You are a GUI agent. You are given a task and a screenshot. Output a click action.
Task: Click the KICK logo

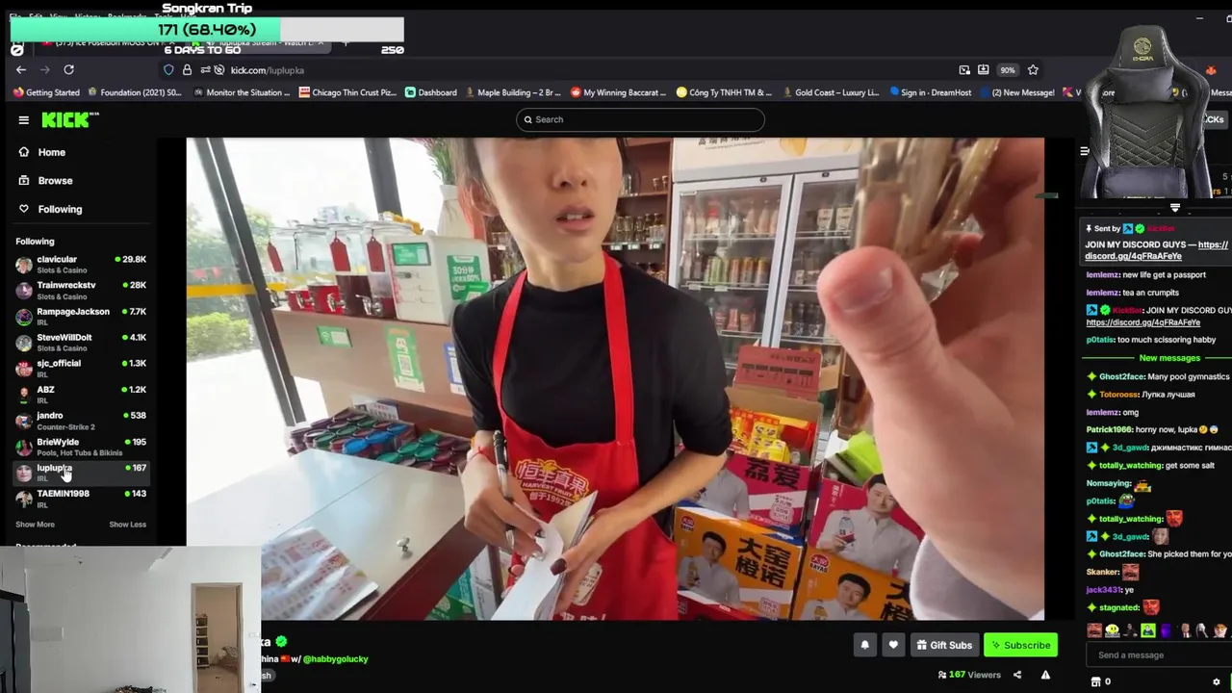tap(69, 119)
